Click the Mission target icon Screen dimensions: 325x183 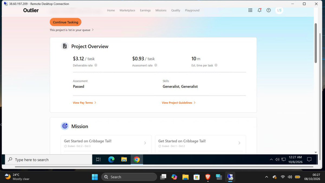pos(65,126)
